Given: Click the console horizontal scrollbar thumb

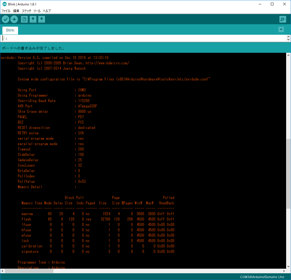Looking at the screenshot, I should click(29, 271).
